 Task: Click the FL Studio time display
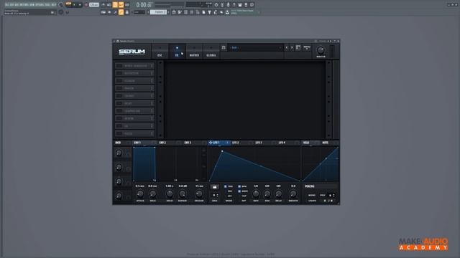[144, 5]
